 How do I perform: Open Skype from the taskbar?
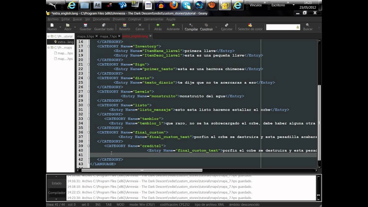point(186,5)
